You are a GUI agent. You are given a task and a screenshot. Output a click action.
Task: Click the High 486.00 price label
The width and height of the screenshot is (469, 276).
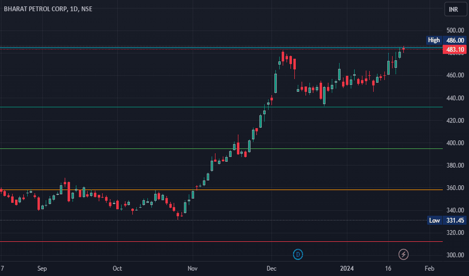pyautogui.click(x=446, y=40)
